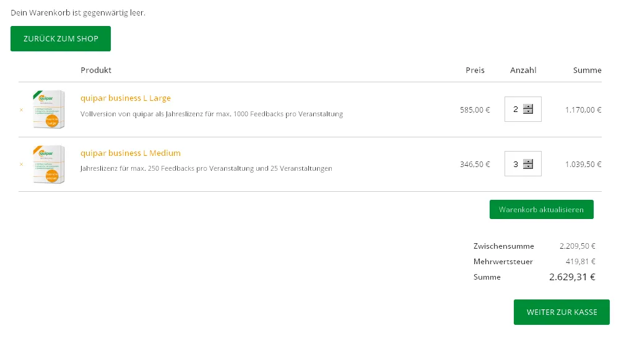The image size is (624, 344).
Task: Click the empty cart notice text
Action: tap(78, 13)
